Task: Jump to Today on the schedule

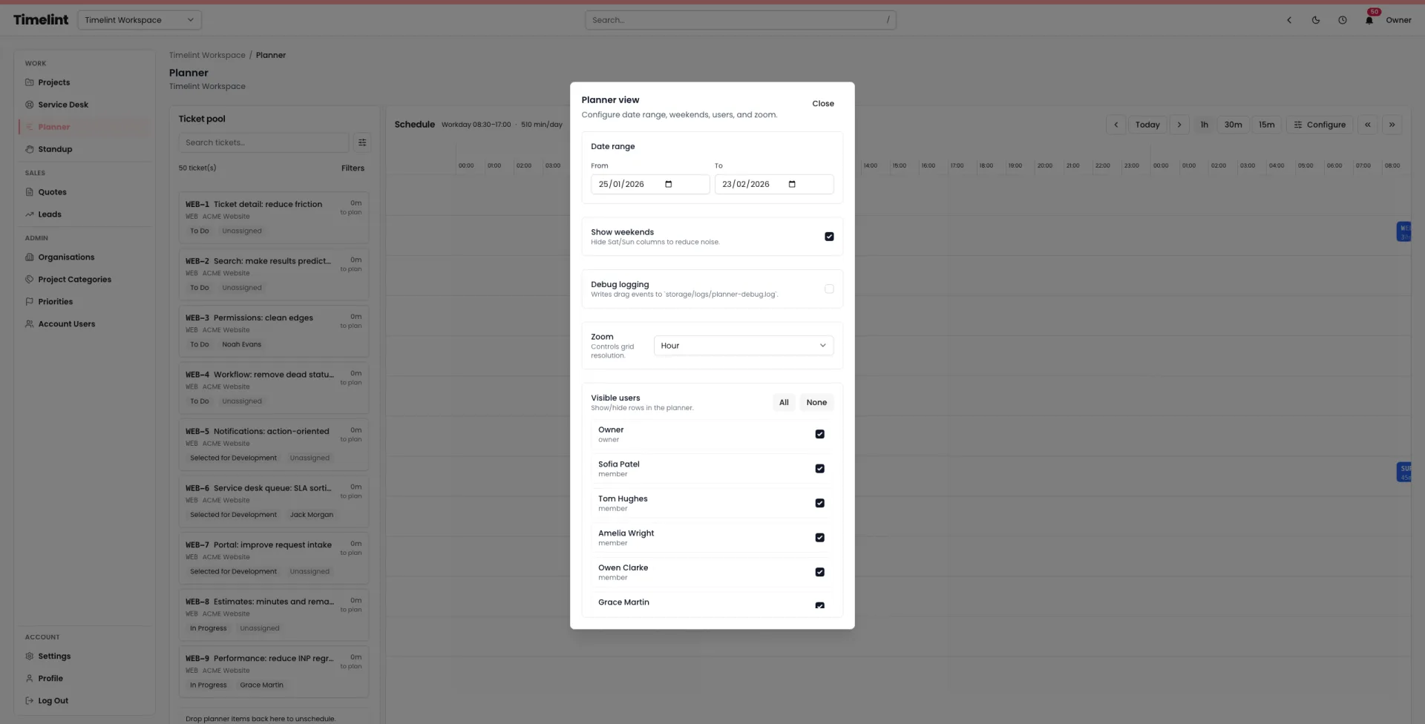Action: 1147,124
